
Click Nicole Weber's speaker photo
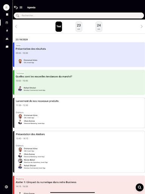pyautogui.click(x=20, y=161)
